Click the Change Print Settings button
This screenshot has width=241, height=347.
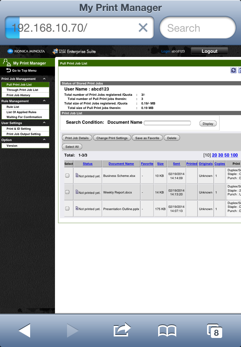pos(112,138)
